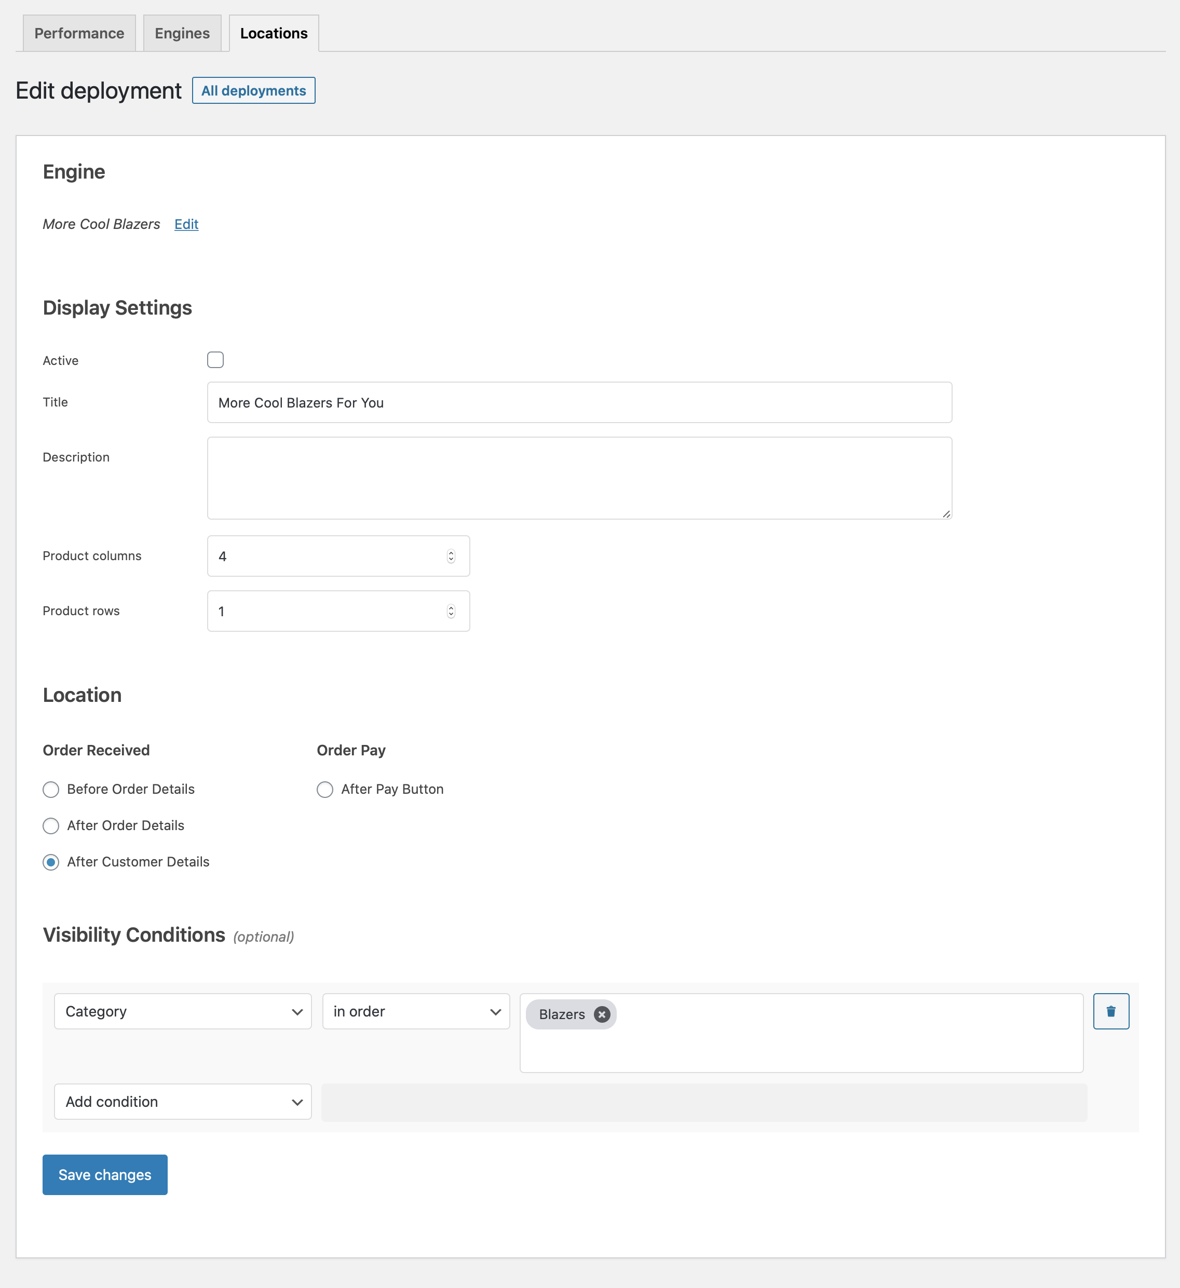
Task: Follow the Edit link beside engine name
Action: [x=186, y=224]
